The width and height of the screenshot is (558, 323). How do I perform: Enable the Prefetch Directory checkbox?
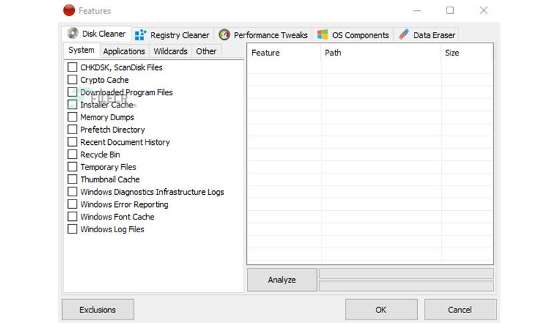pyautogui.click(x=72, y=129)
